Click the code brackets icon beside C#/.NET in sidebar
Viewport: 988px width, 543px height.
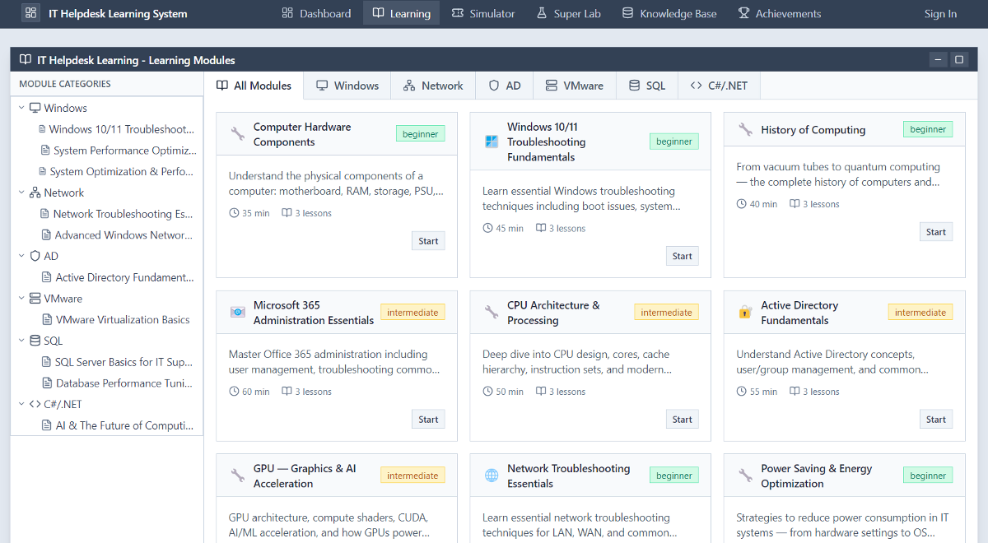point(35,404)
